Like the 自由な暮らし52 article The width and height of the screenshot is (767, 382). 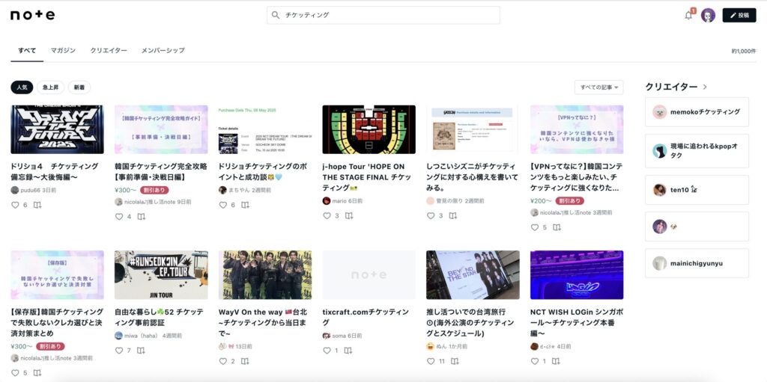119,351
